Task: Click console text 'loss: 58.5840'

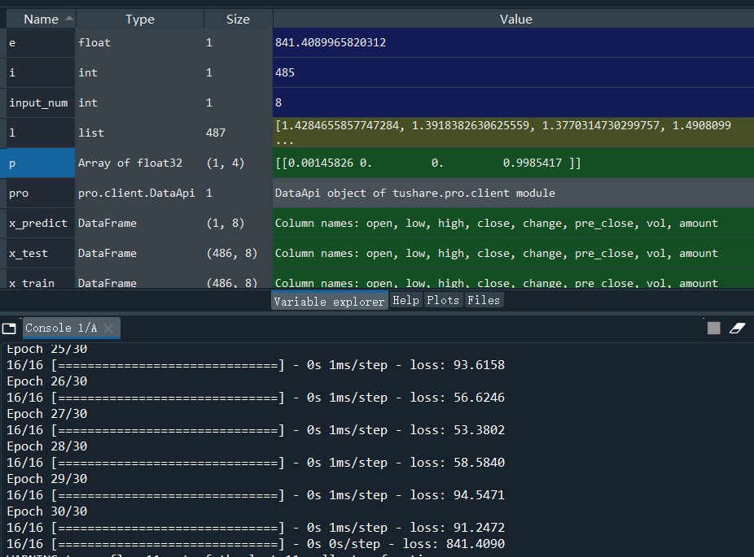Action: tap(458, 463)
